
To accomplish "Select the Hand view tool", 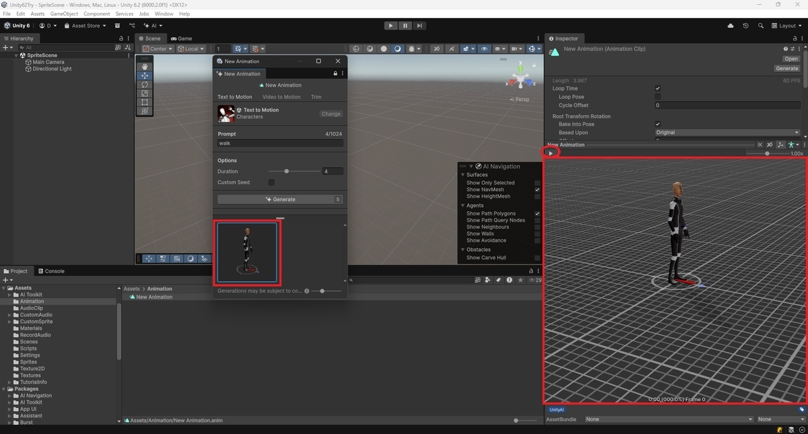I will tap(145, 67).
